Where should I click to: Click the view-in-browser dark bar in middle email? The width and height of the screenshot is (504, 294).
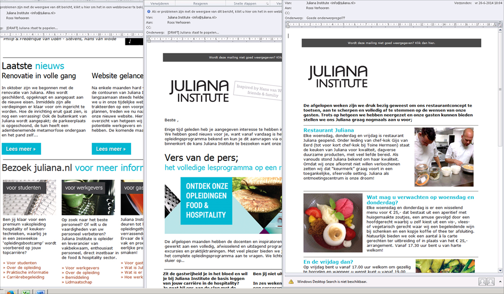click(222, 58)
